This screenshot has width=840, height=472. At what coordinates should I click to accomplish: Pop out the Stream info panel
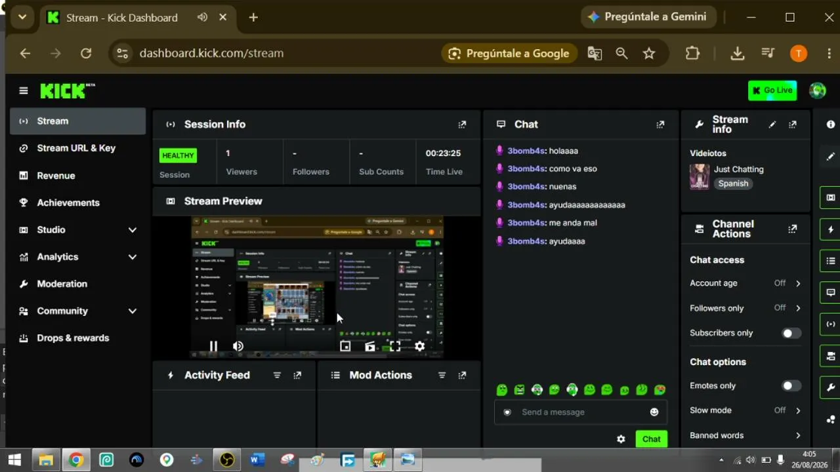(793, 125)
